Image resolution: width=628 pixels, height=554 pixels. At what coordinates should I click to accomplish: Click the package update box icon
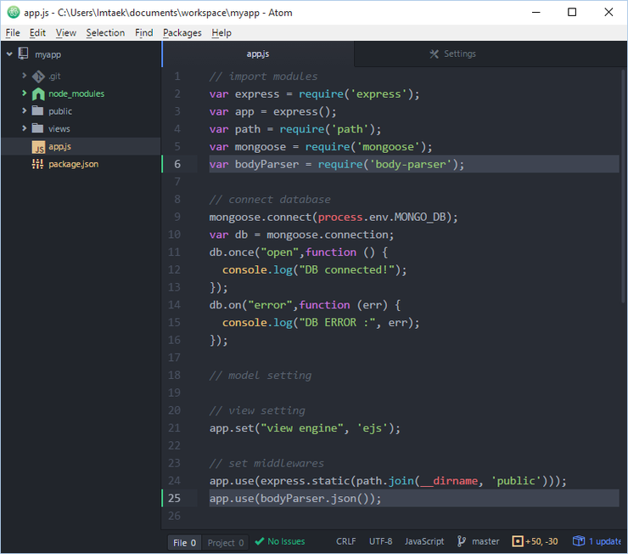click(x=579, y=541)
